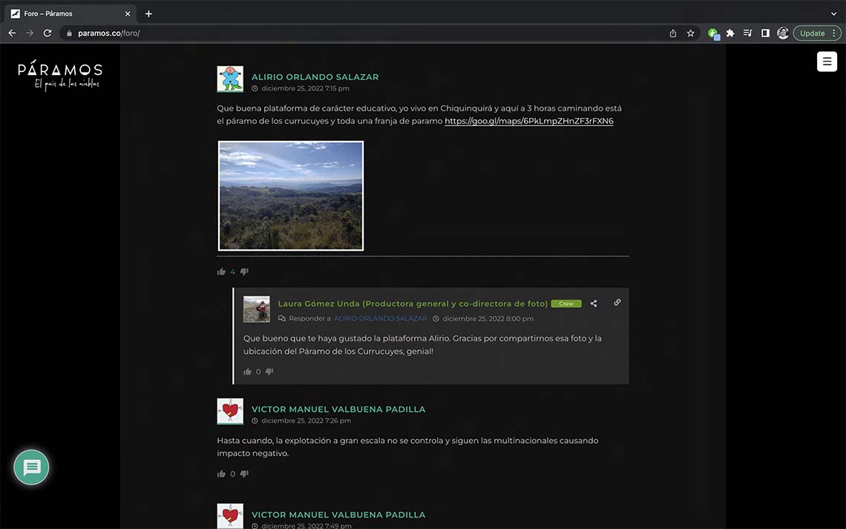Viewport: 846px width, 529px height.
Task: Open a new browser tab
Action: 148,13
